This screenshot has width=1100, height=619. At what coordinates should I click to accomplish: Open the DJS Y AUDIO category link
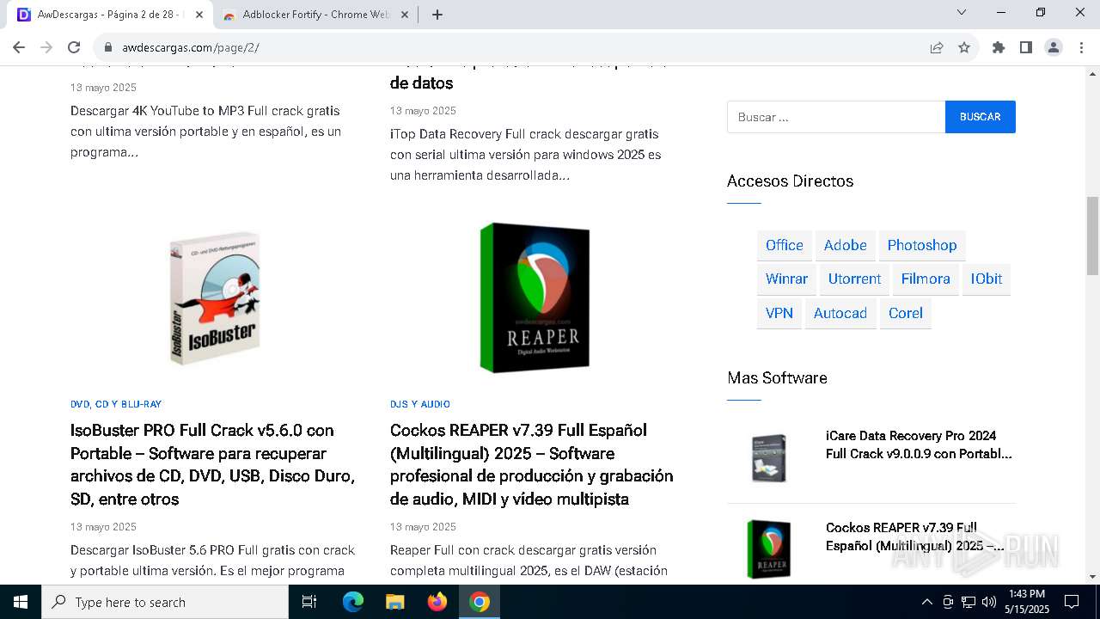[x=420, y=404]
